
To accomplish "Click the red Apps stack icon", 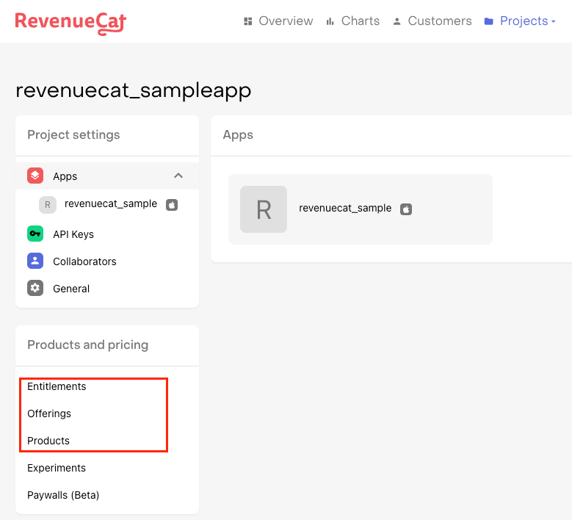I will [x=35, y=176].
